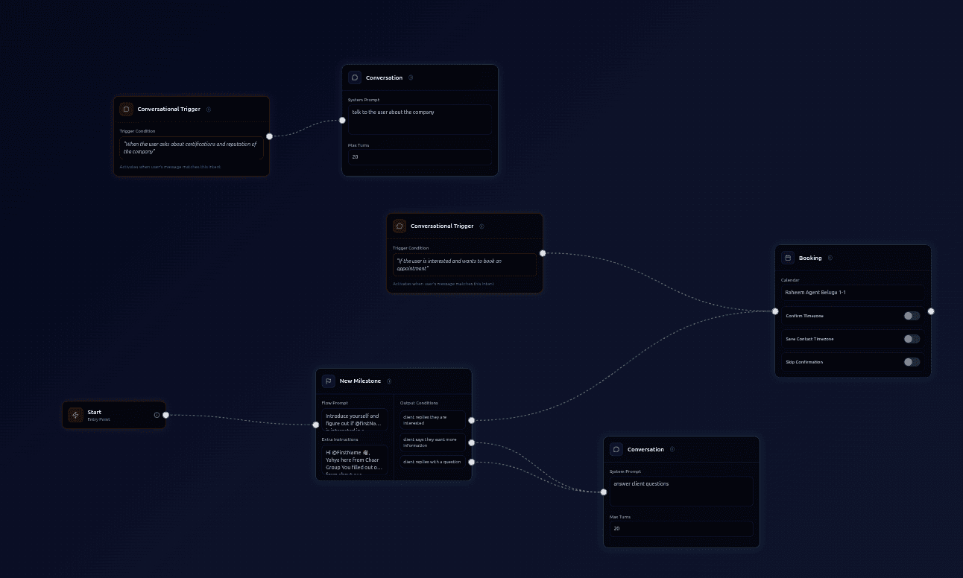Select the 'client replies they are interested' condition
Screen dimensions: 963x578
click(432, 420)
